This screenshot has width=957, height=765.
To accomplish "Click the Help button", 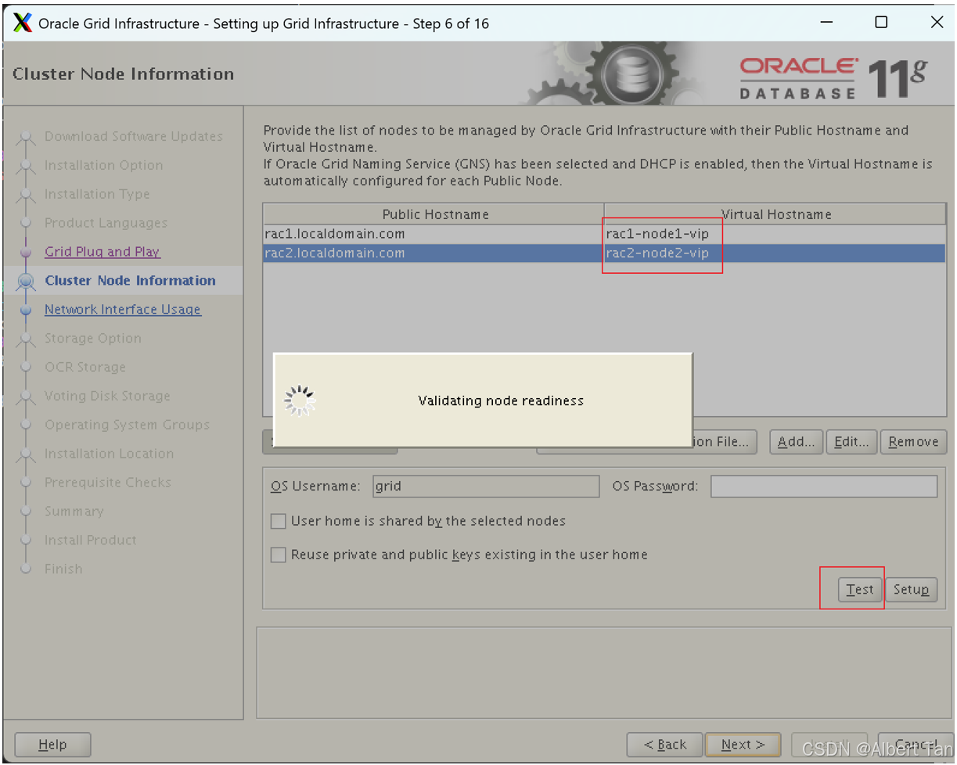I will pyautogui.click(x=52, y=745).
